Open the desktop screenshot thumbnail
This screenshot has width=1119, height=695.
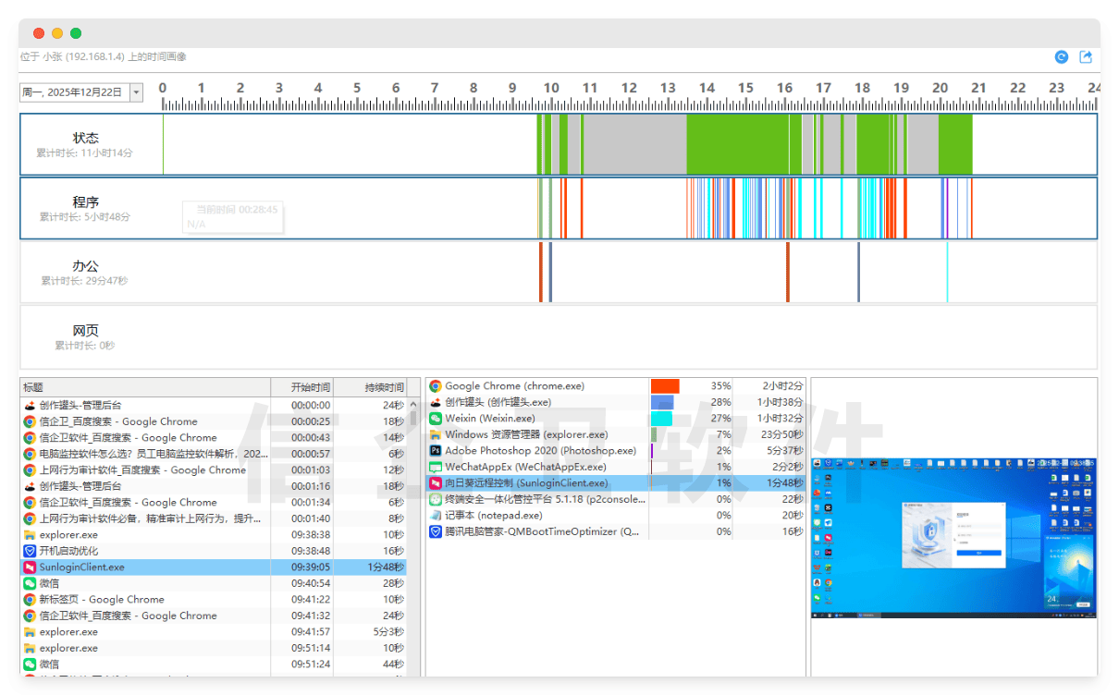953,537
